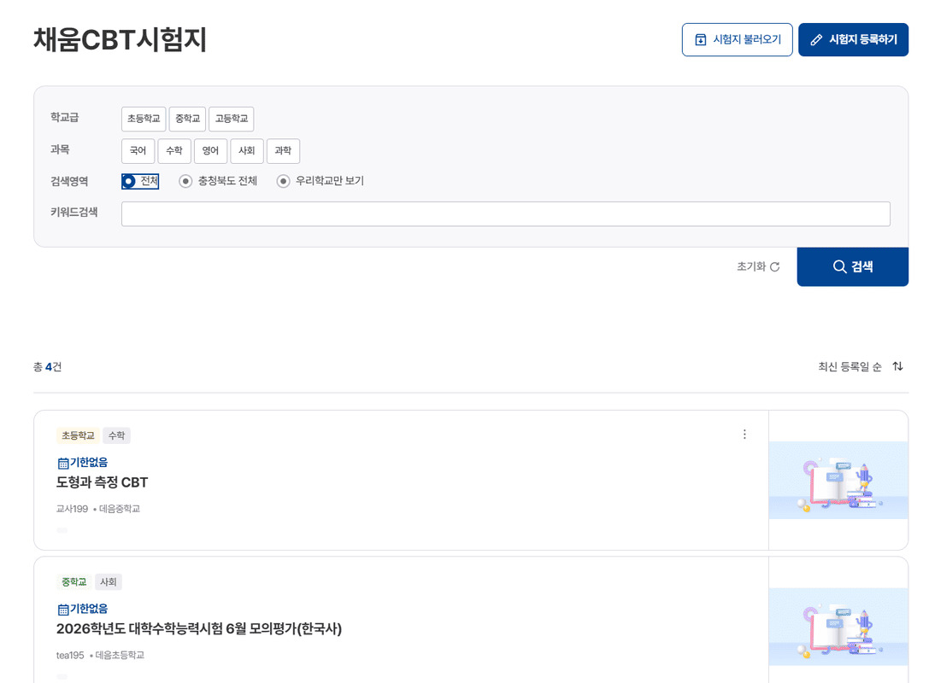
Task: Click the 시험지 등록하기 register button
Action: [852, 39]
